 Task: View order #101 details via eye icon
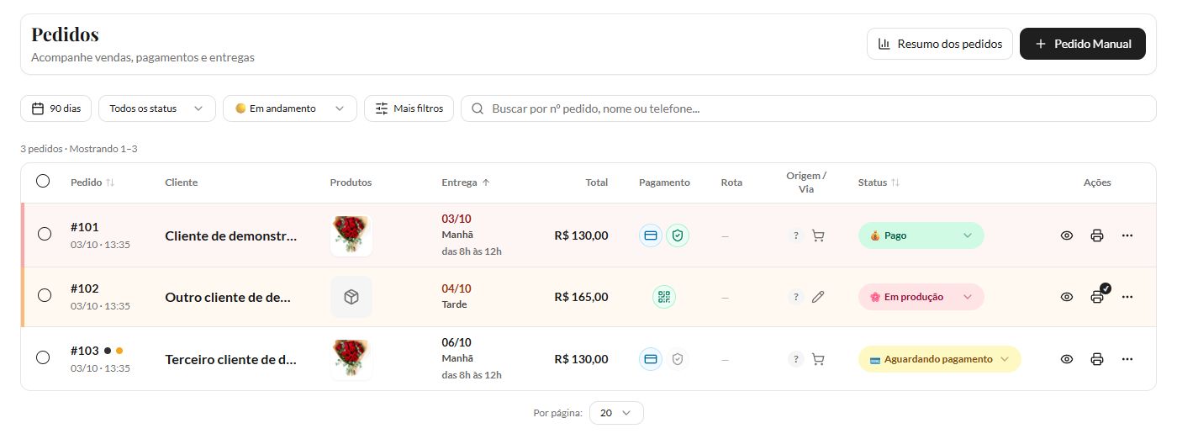[x=1067, y=235]
